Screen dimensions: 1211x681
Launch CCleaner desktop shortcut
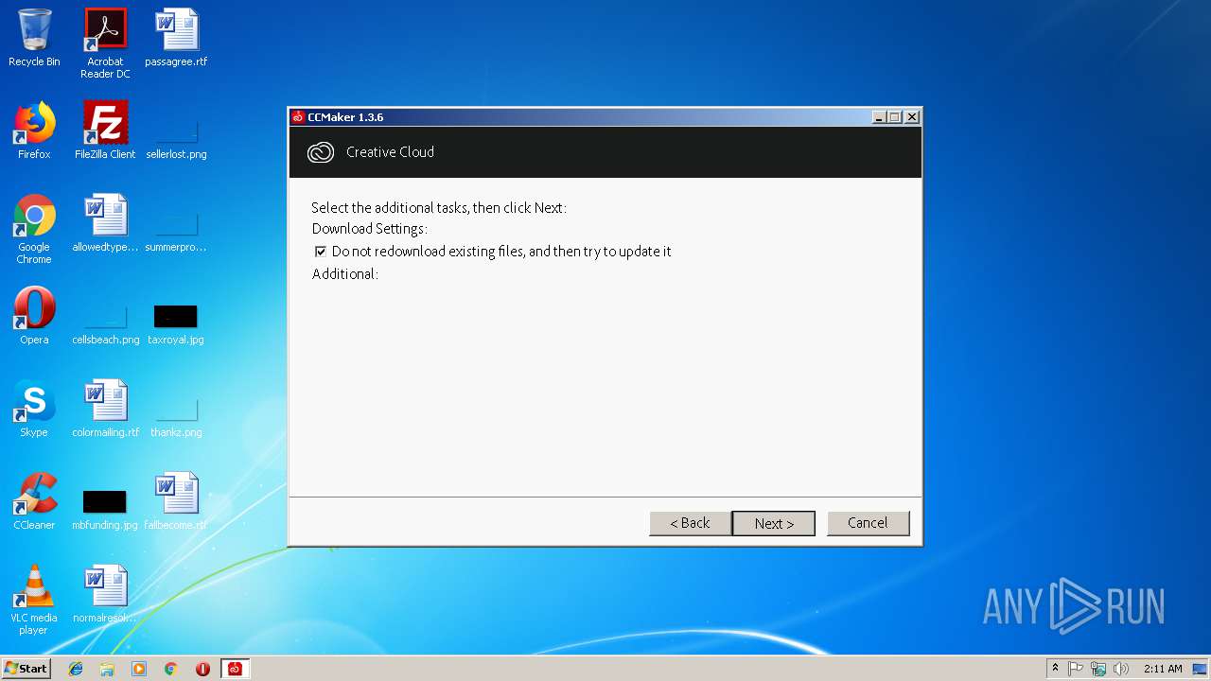tap(34, 501)
